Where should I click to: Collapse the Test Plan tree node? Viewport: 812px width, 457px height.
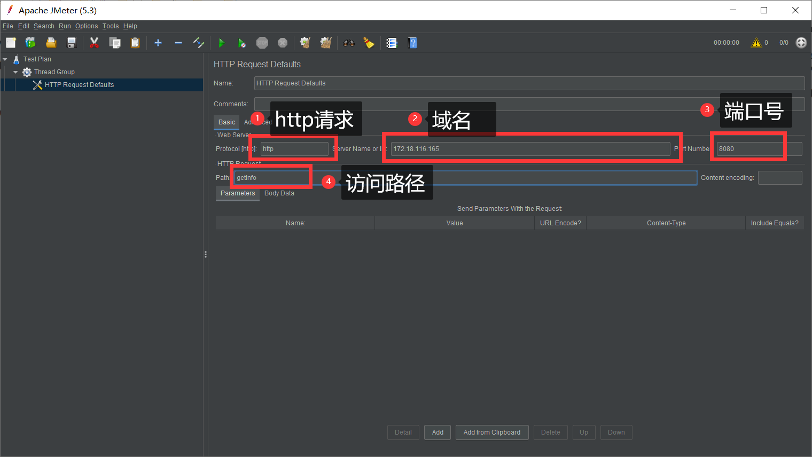coord(5,59)
